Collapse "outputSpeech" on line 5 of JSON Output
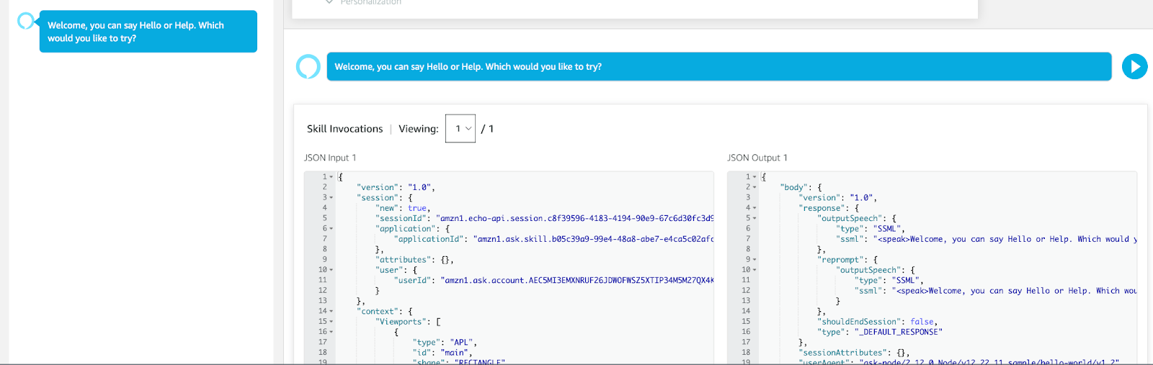This screenshot has width=1153, height=365. [x=754, y=218]
